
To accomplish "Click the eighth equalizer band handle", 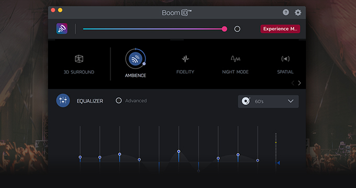I will 218,158.
